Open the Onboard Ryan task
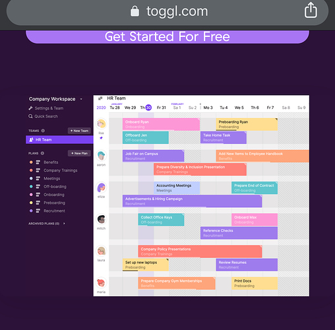The height and width of the screenshot is (330, 335). 161,124
